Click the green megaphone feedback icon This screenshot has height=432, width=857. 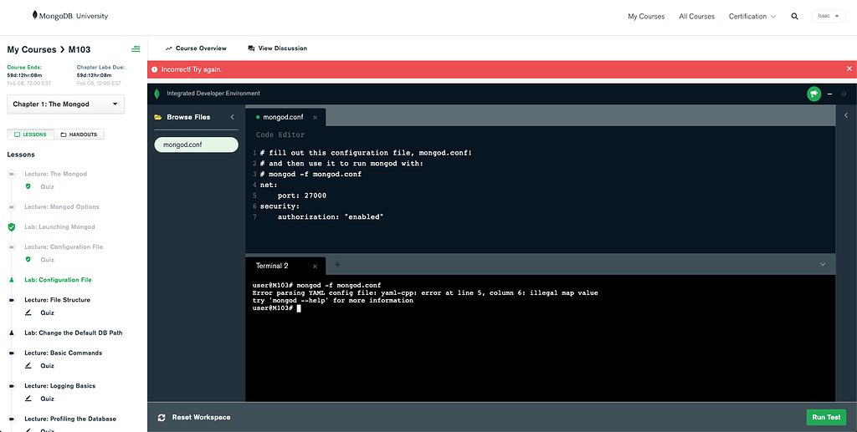point(813,94)
